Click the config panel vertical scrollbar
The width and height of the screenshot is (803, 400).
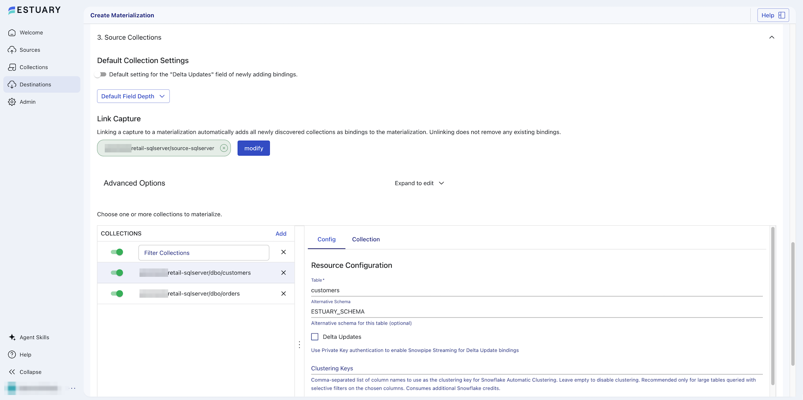773,307
